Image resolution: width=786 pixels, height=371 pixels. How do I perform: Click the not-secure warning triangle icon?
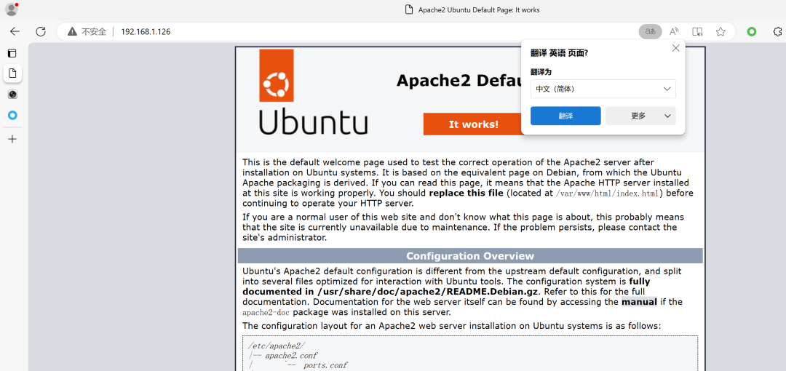pyautogui.click(x=73, y=31)
